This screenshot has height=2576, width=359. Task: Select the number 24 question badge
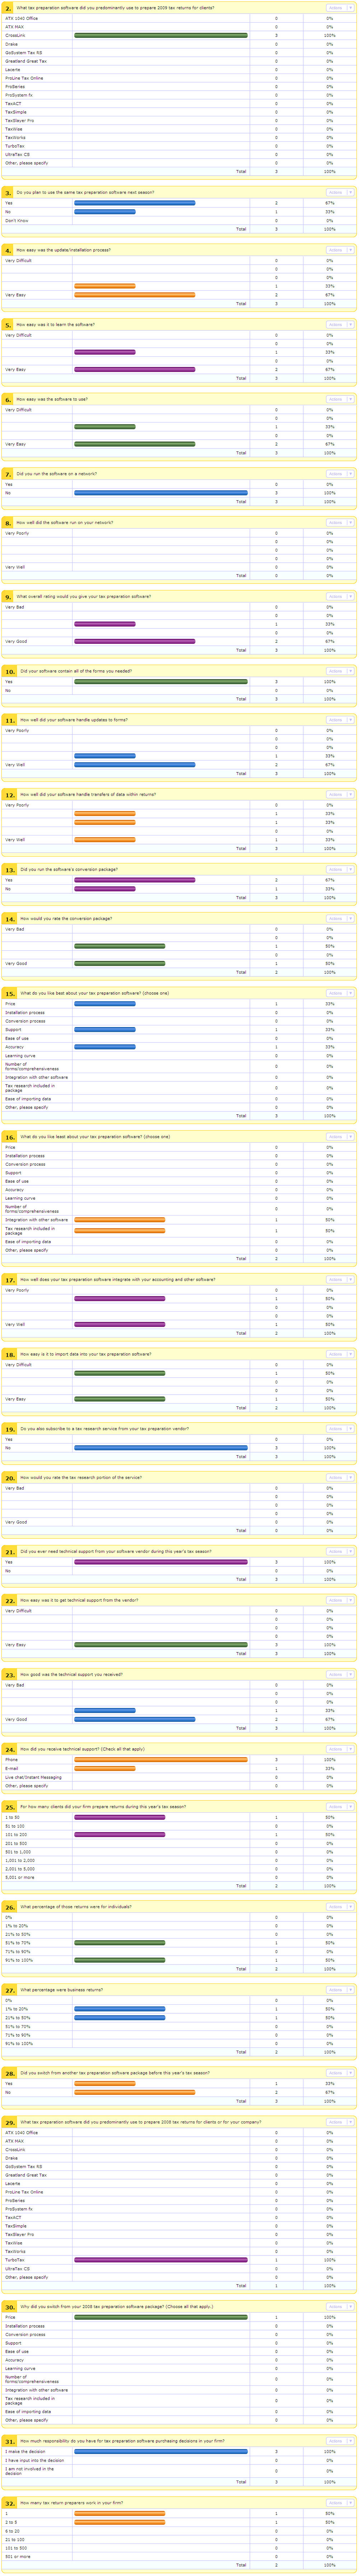coord(9,1750)
